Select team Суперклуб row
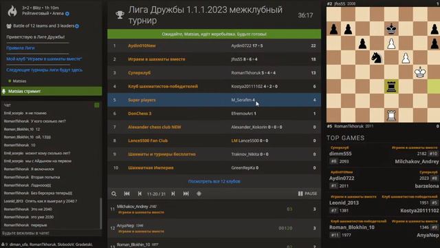This screenshot has width=440, height=248. (x=214, y=72)
